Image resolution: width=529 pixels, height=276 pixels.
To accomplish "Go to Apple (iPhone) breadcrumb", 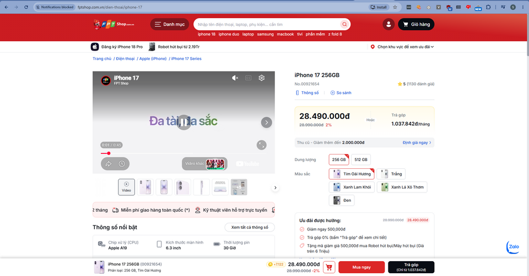I will tap(153, 59).
